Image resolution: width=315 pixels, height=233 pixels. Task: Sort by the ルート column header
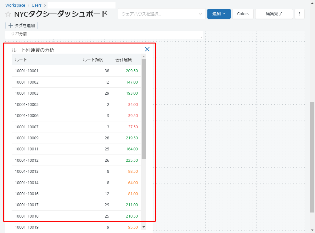point(21,60)
